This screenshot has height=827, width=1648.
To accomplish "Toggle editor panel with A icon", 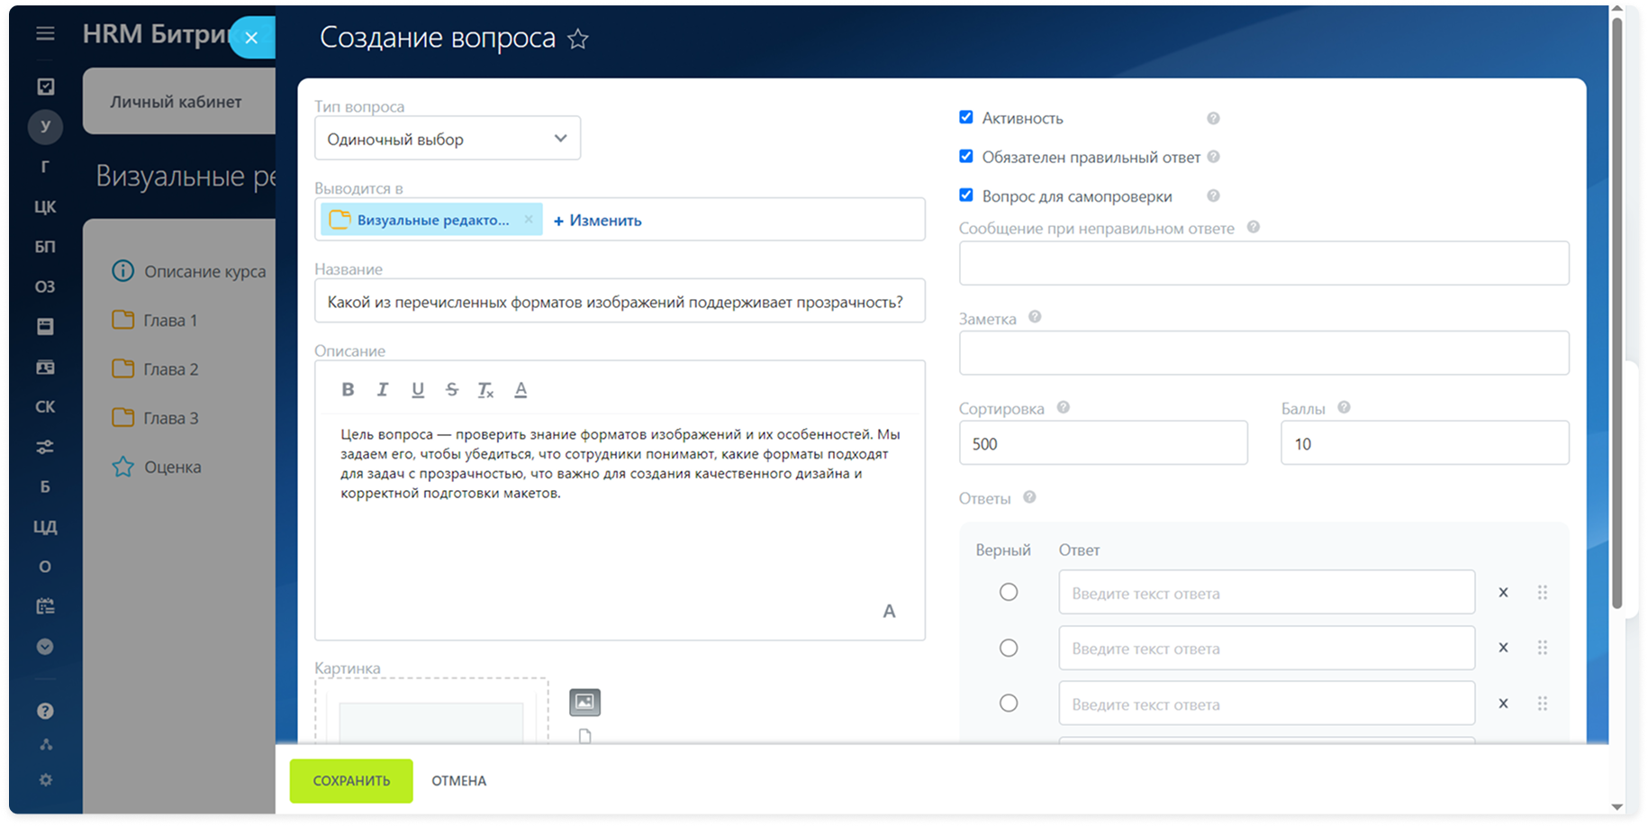I will (x=889, y=611).
